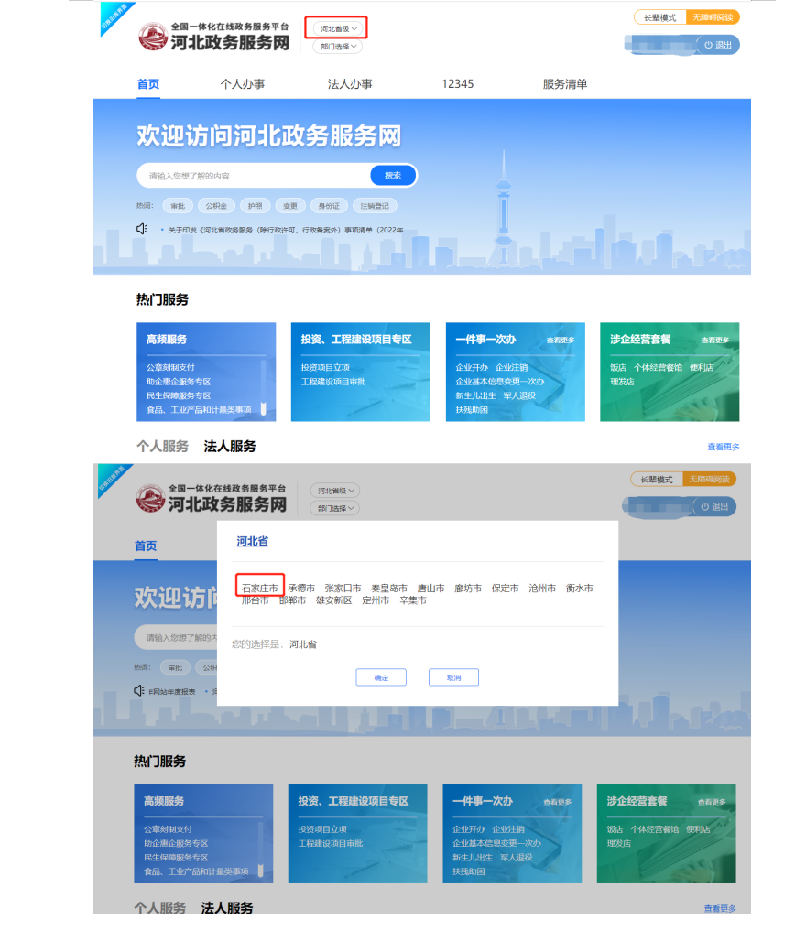The image size is (806, 930).
Task: Open 工程建设项目审批 on the dimmed page
Action: [x=331, y=843]
